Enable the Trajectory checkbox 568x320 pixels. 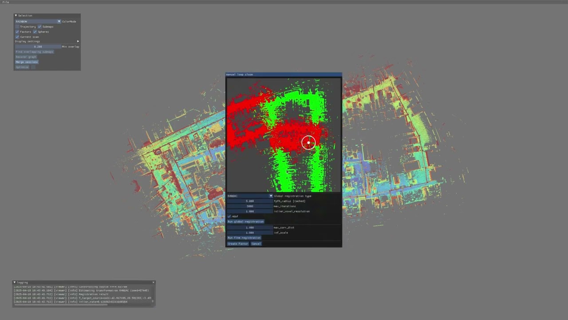[17, 27]
